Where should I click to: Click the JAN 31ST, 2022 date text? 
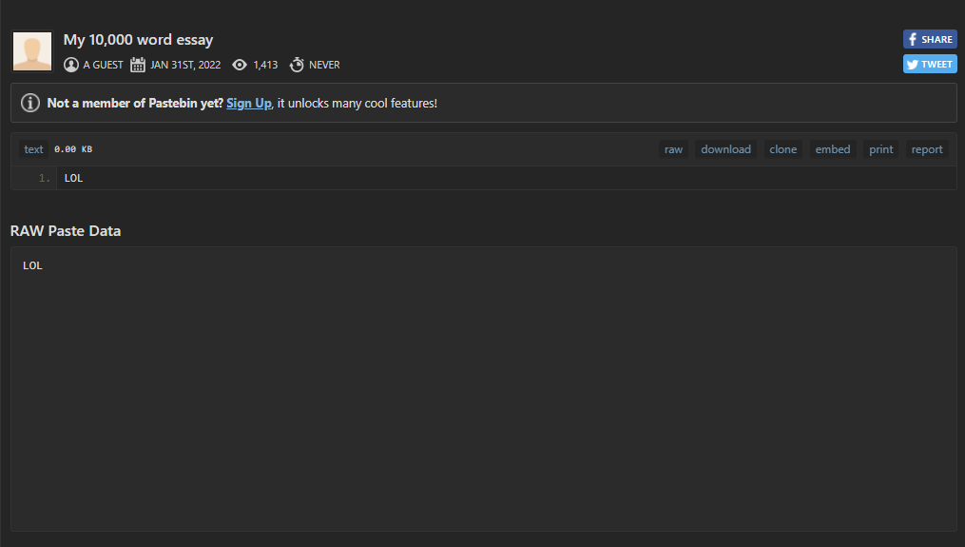click(185, 65)
